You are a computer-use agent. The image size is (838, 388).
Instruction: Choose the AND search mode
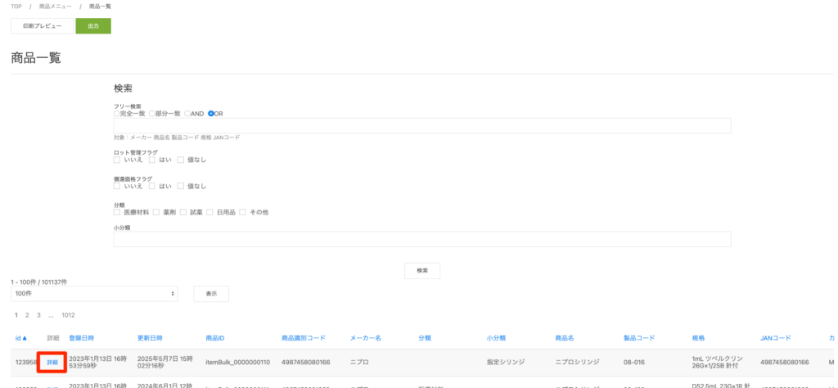pos(187,114)
